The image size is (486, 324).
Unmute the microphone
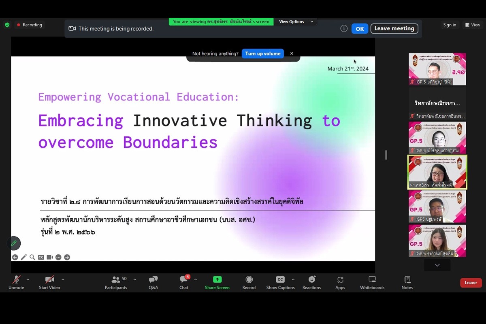coord(16,282)
